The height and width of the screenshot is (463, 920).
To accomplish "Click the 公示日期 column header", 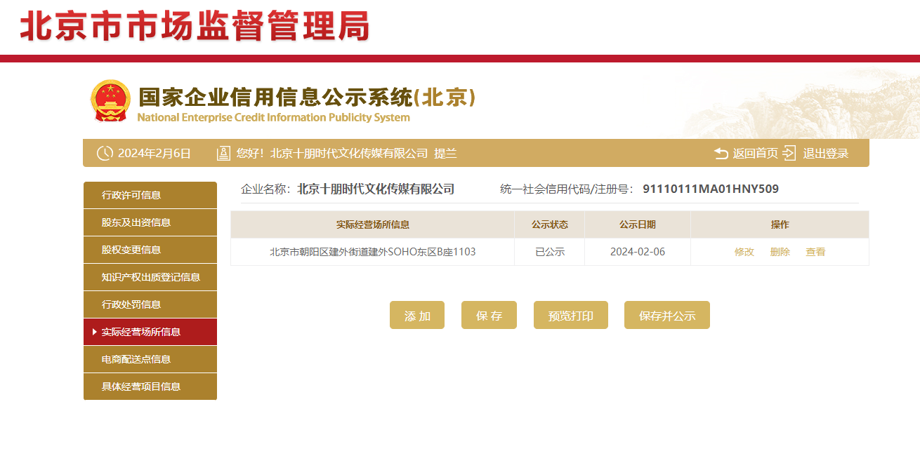I will tap(638, 224).
